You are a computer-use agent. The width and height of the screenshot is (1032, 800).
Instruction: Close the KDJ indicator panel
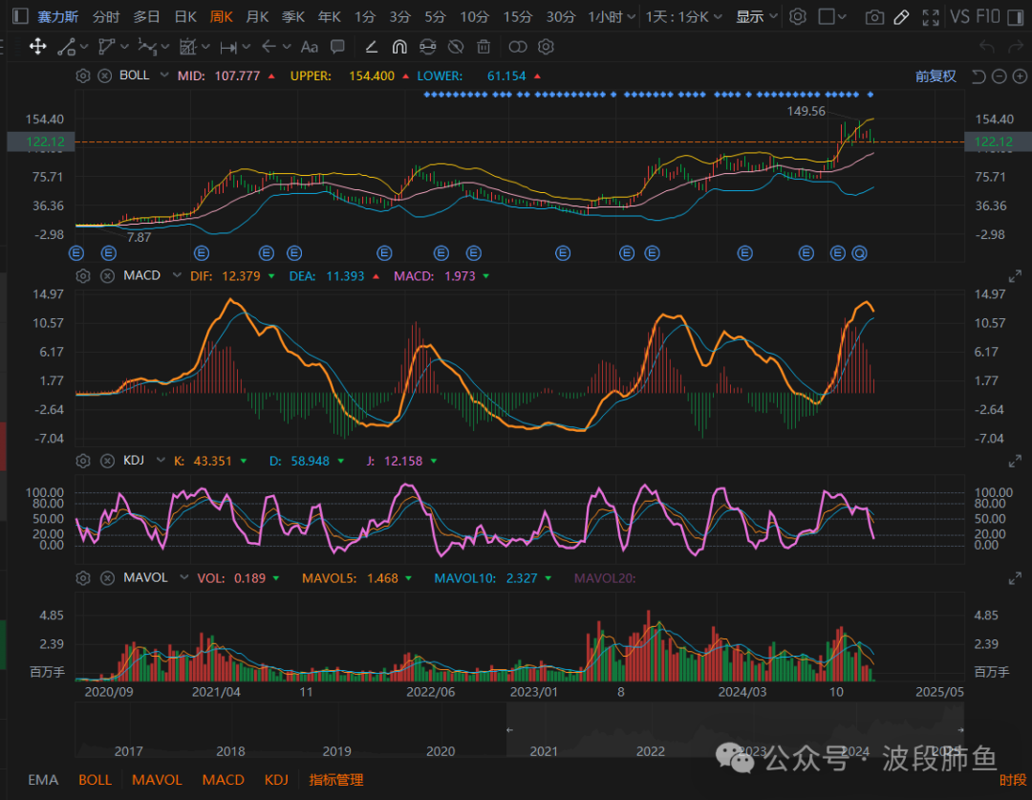[107, 461]
